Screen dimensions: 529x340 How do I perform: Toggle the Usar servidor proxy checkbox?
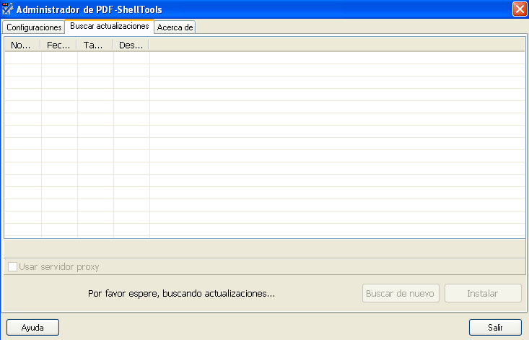[12, 267]
